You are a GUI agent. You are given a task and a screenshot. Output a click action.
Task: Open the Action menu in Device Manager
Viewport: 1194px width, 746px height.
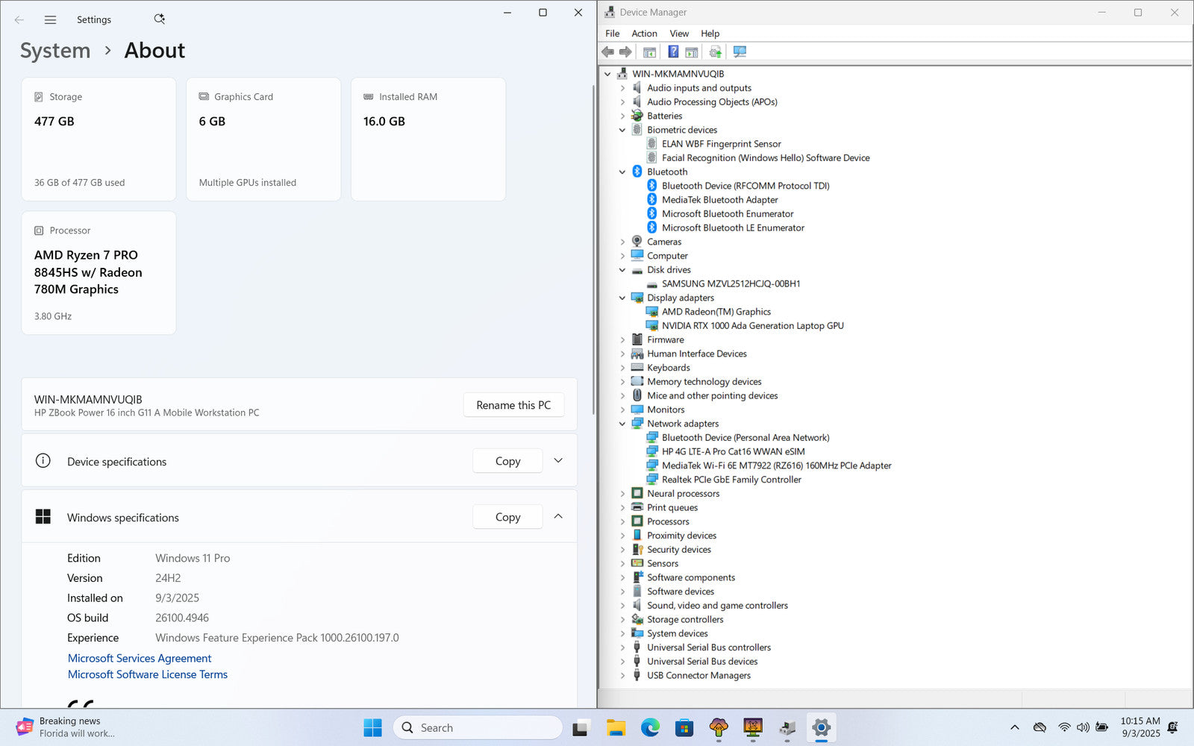coord(644,34)
